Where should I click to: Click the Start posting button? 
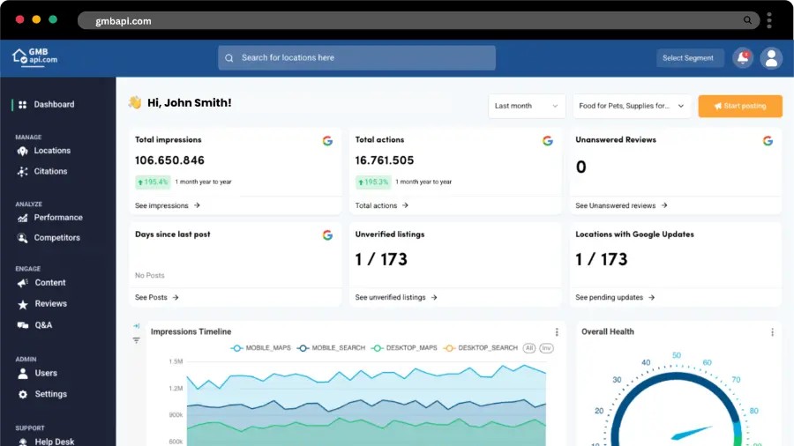[740, 106]
